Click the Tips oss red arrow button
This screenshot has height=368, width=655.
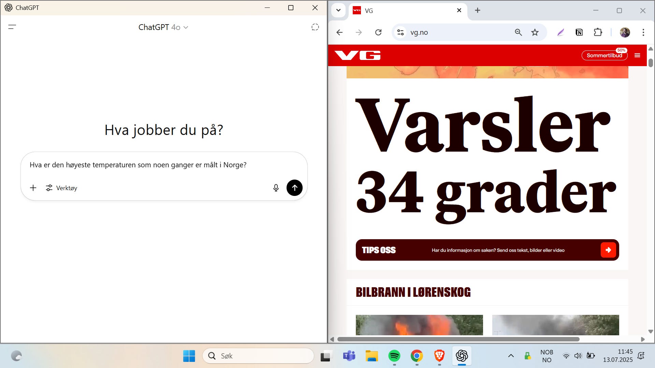pos(608,250)
